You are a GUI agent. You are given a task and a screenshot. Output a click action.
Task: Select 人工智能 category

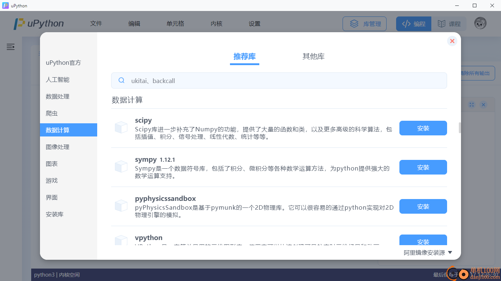pyautogui.click(x=69, y=79)
